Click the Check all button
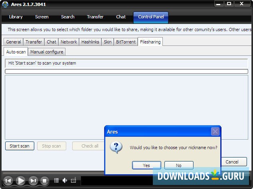 coord(89,146)
